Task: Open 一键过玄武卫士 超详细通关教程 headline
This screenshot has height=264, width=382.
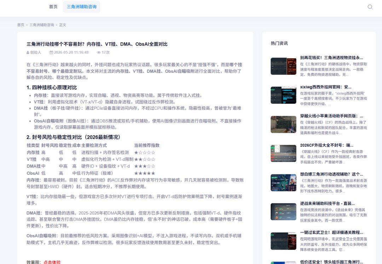Action: [x=331, y=233]
